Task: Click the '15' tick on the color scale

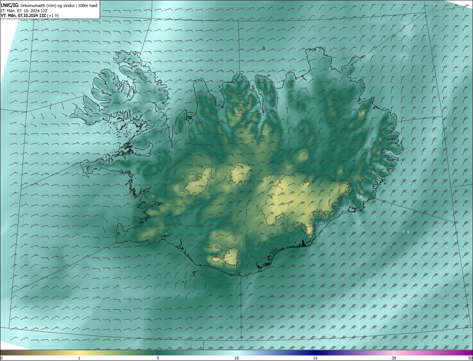Action: pyautogui.click(x=315, y=358)
